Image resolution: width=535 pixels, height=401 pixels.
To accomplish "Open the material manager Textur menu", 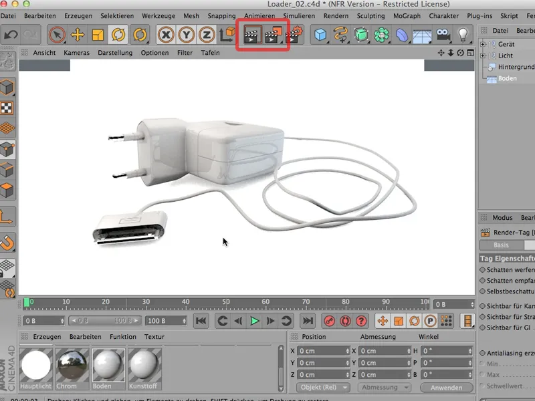I will click(x=154, y=337).
